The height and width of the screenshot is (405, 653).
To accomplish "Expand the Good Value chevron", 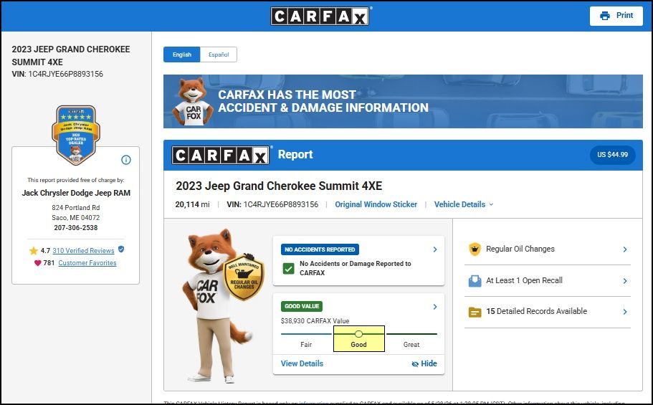I will pyautogui.click(x=435, y=307).
